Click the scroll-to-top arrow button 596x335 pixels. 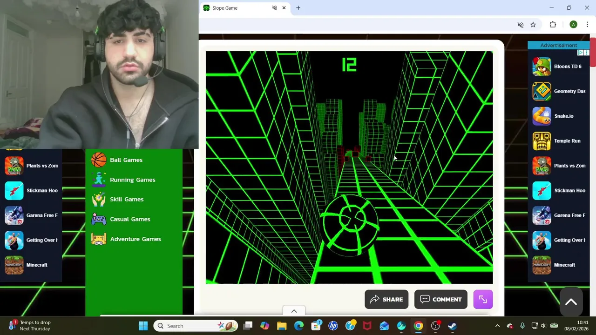tap(571, 302)
